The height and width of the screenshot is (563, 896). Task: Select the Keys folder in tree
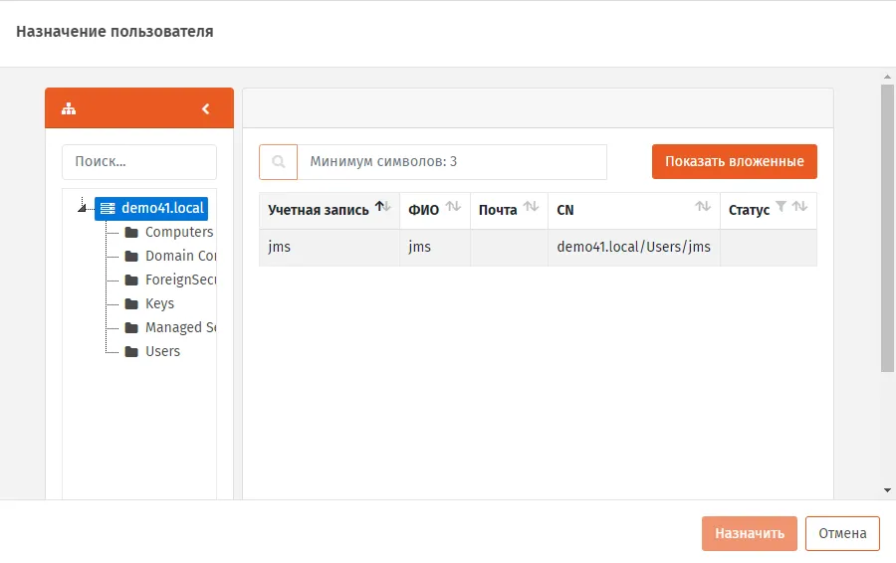coord(149,303)
